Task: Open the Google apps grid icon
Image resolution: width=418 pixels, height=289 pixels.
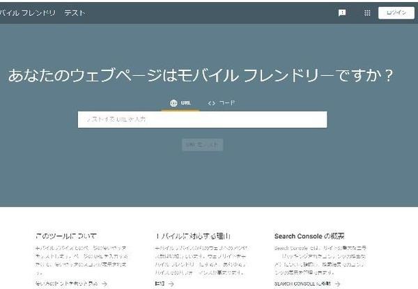Action: [x=367, y=13]
